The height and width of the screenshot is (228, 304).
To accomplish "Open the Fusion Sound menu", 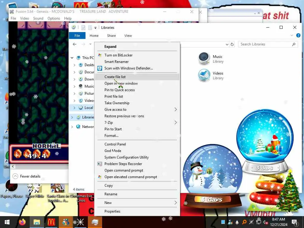I will tap(38, 18).
